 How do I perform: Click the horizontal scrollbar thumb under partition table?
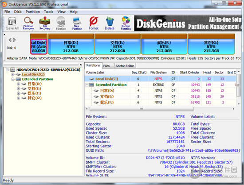[x=142, y=109]
